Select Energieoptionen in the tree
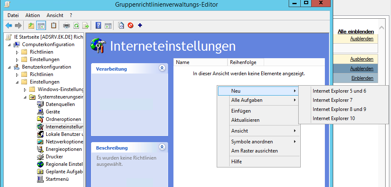 64,149
